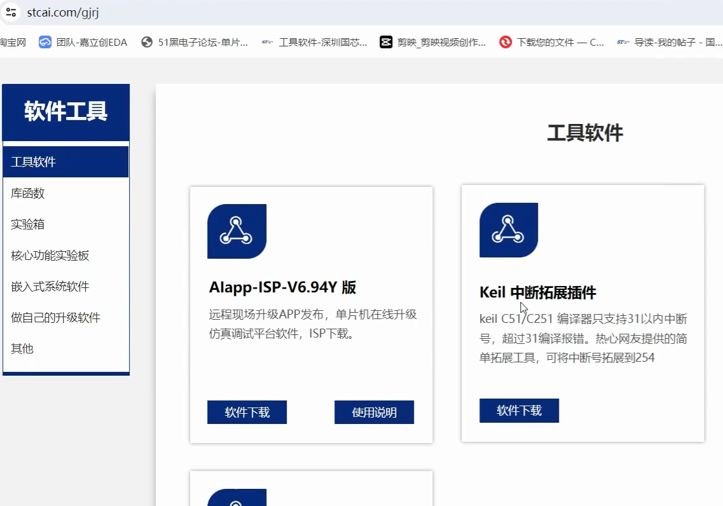
Task: Click the 导读-我的帖子 bookmark favicon
Action: (x=623, y=43)
